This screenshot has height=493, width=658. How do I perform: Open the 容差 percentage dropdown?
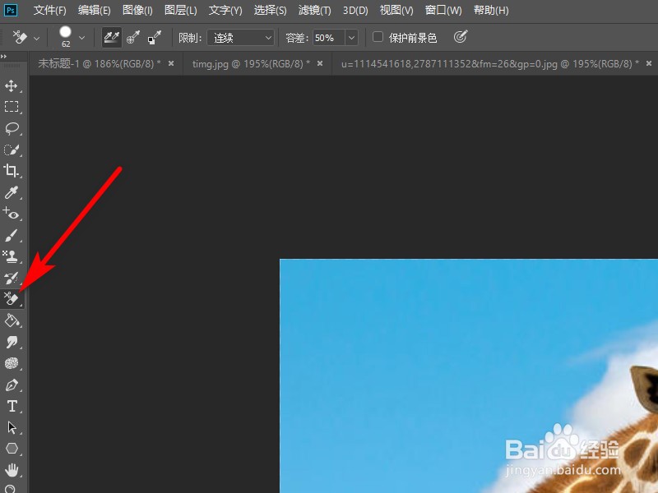pyautogui.click(x=351, y=37)
